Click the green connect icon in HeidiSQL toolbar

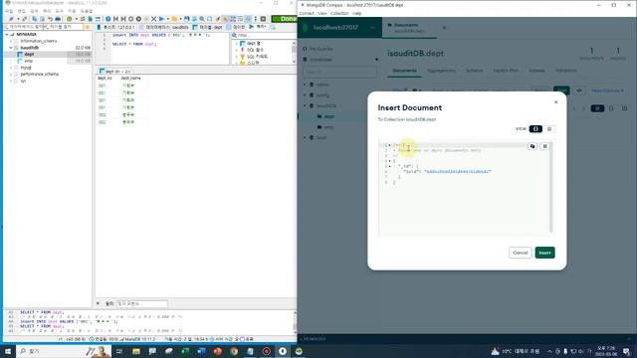click(x=69, y=19)
